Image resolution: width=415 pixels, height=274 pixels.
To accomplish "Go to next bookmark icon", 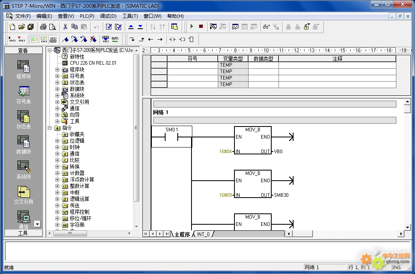I will [74, 39].
